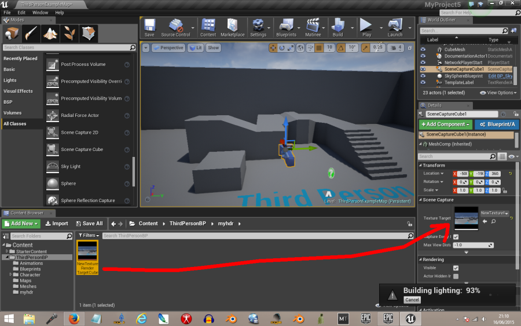Select the All Classes category

pyautogui.click(x=15, y=123)
